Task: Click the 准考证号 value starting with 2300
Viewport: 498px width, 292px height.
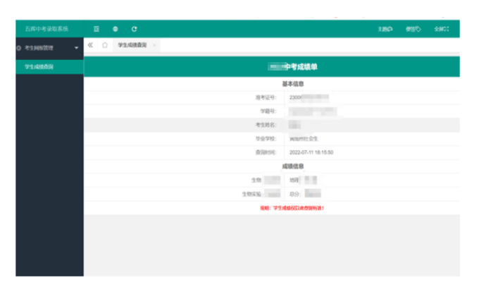Action: point(309,97)
